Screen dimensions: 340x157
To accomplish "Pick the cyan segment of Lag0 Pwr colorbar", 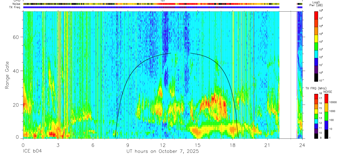I will [316, 54].
